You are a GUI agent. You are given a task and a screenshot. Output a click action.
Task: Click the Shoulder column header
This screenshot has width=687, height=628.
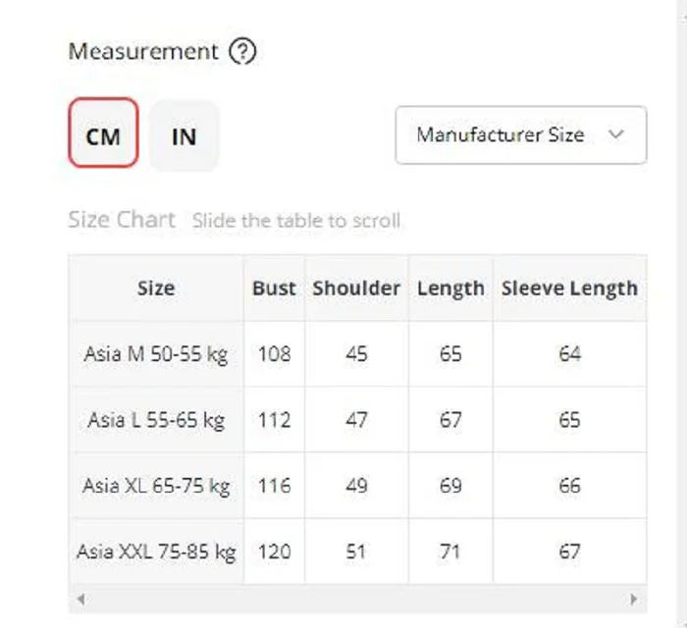[356, 288]
